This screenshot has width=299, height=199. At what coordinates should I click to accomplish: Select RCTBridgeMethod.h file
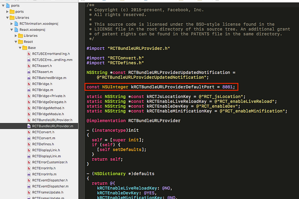point(48,108)
